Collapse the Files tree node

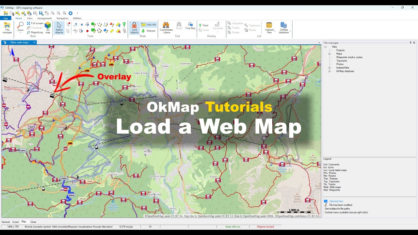[326, 47]
